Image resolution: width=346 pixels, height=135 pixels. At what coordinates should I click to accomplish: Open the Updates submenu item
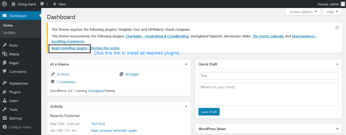click(x=9, y=32)
